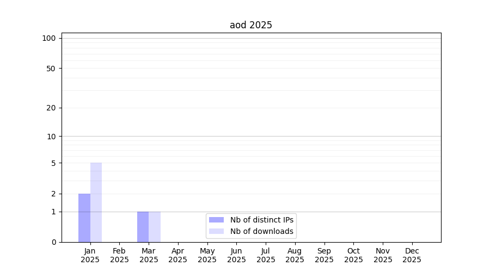Select the 'Aug 2025' x-axis label
The image size is (490, 272).
point(295,255)
